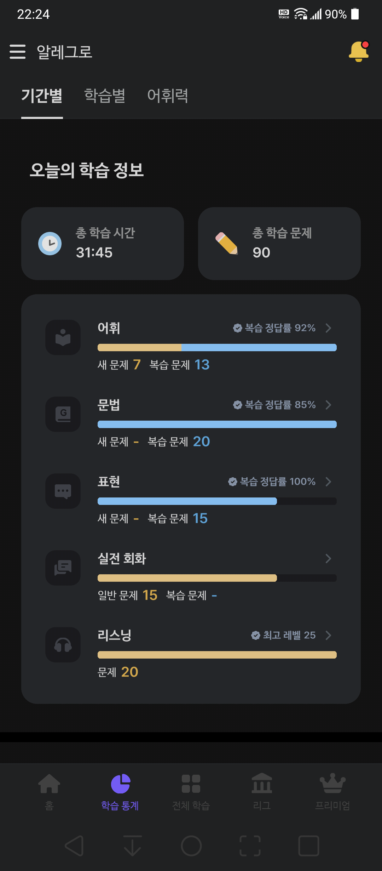The height and width of the screenshot is (871, 382).
Task: Tap the Android back navigation button
Action: tap(75, 846)
